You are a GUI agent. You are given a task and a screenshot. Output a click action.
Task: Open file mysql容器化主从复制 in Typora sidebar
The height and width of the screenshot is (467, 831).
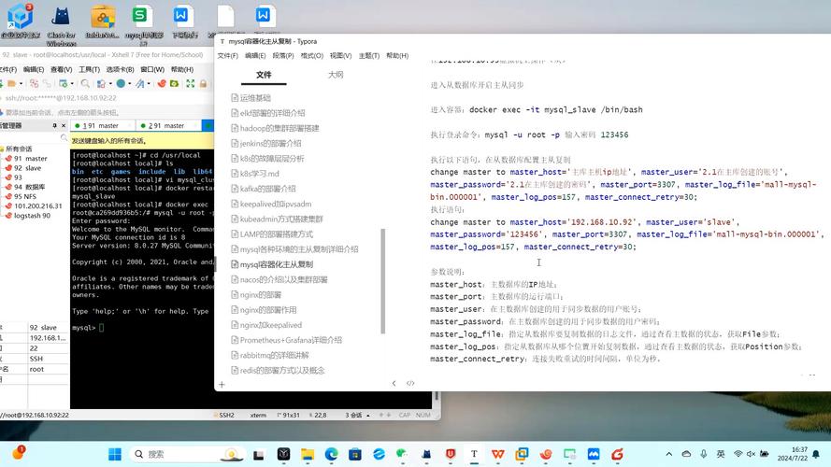276,264
